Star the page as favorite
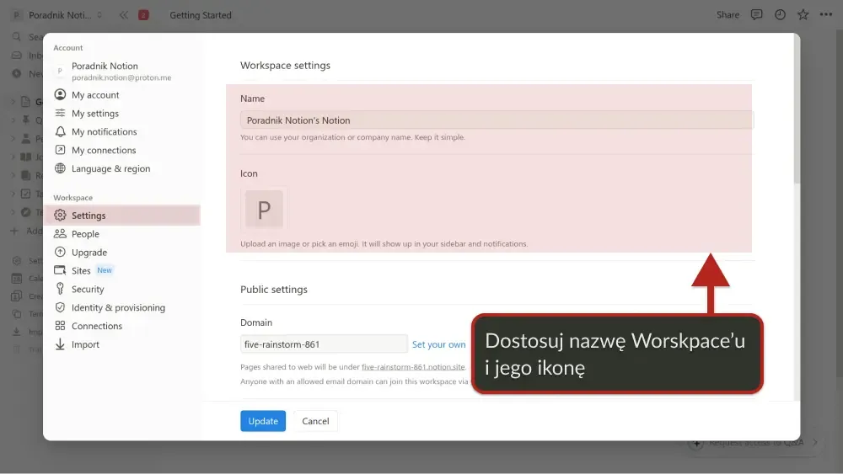This screenshot has height=474, width=843. tap(803, 14)
